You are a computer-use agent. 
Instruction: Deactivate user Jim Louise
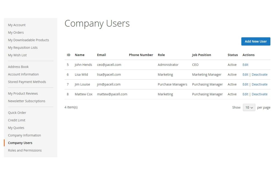point(259,84)
